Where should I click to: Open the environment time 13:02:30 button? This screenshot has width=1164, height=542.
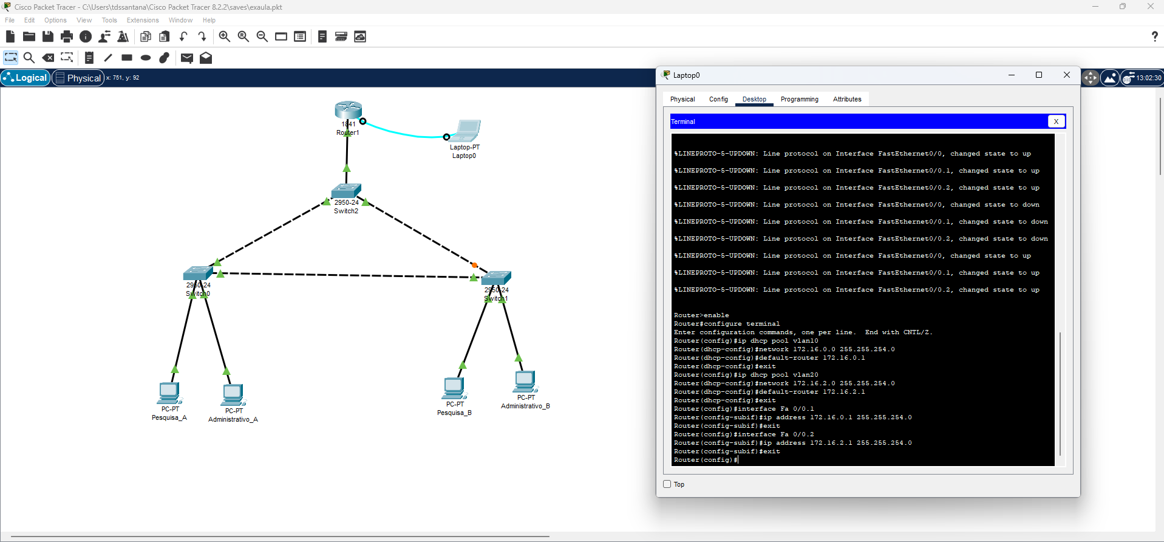click(x=1142, y=78)
